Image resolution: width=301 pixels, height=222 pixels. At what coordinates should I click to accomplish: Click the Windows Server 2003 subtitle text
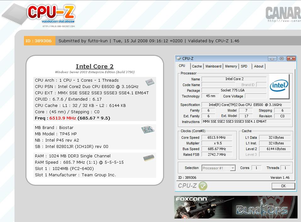coord(95,72)
